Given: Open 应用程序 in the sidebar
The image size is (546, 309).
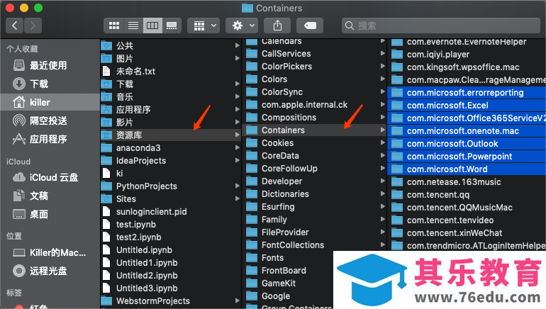Looking at the screenshot, I should click(50, 139).
